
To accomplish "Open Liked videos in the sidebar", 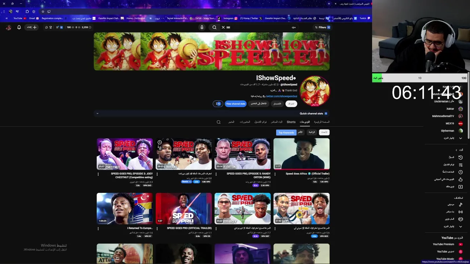I will pyautogui.click(x=449, y=179).
